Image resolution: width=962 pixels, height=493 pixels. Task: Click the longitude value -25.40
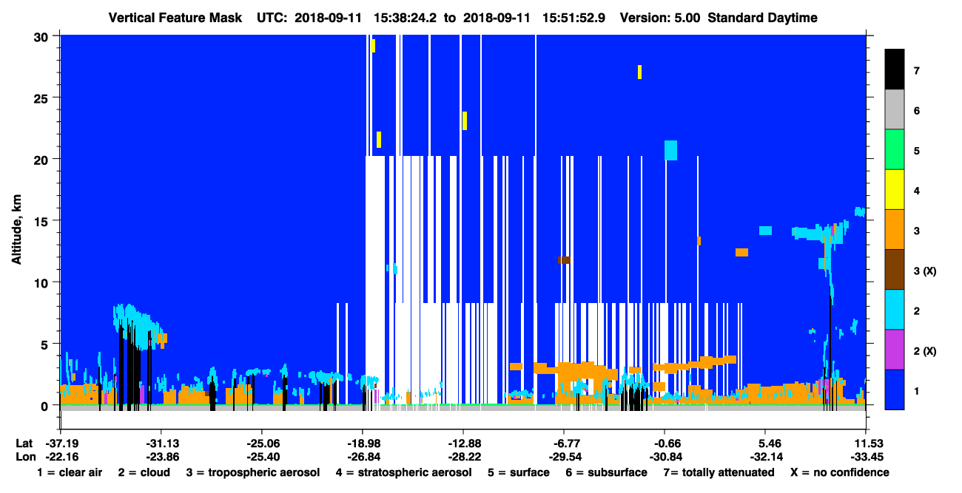(x=261, y=457)
